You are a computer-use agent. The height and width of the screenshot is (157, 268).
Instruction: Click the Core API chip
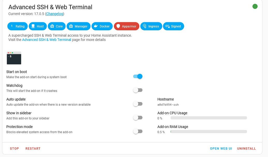(x=56, y=26)
